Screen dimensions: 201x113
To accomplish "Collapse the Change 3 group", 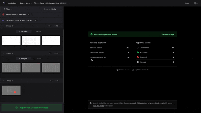I will (3, 53).
